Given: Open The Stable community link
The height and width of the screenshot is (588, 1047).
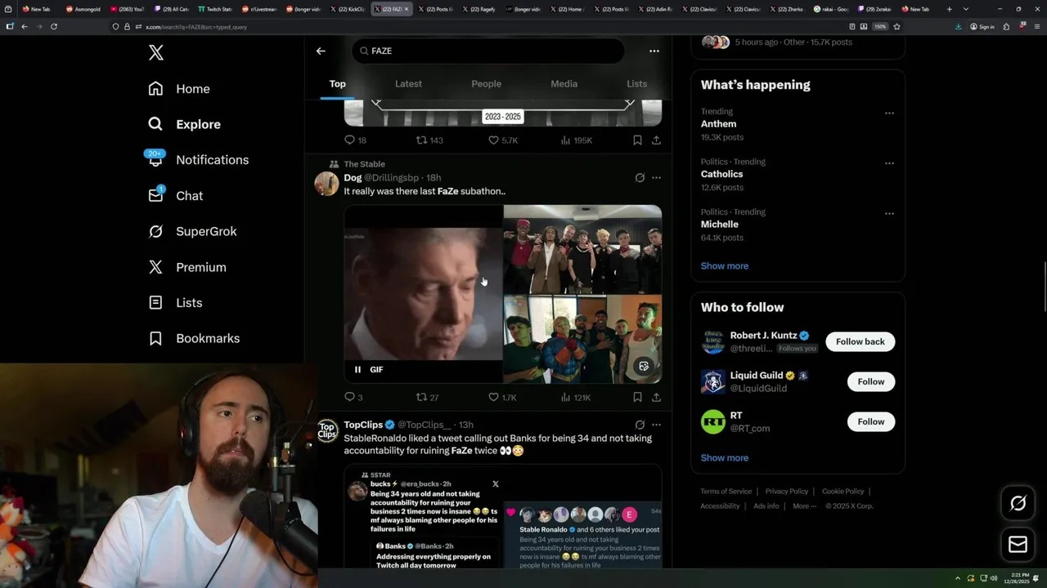Looking at the screenshot, I should click(364, 164).
